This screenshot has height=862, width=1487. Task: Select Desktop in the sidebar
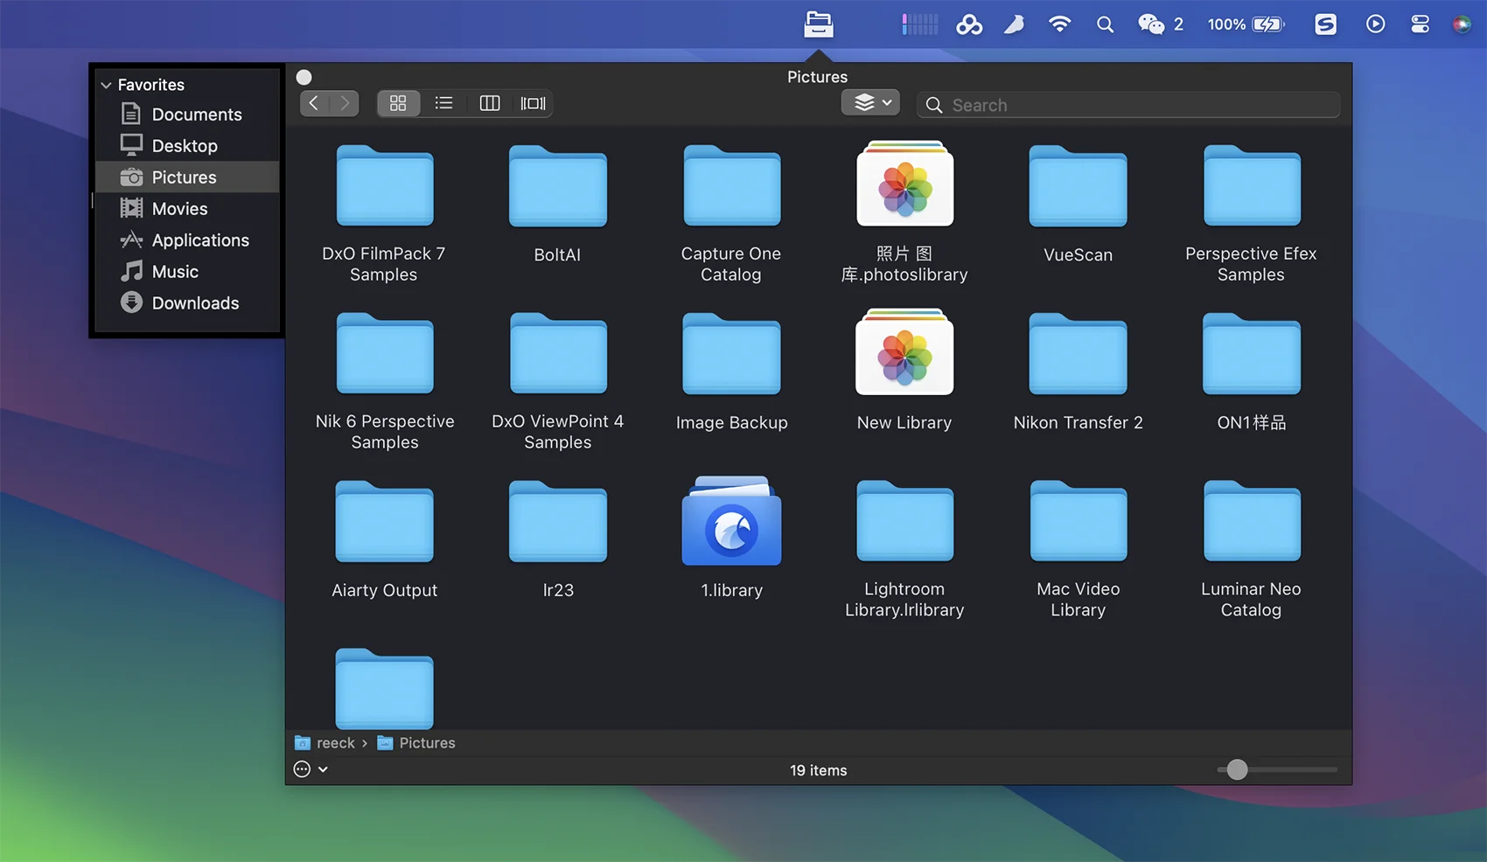click(187, 146)
